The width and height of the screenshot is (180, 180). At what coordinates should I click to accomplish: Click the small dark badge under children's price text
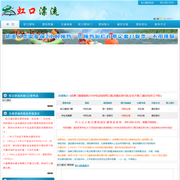50,173
